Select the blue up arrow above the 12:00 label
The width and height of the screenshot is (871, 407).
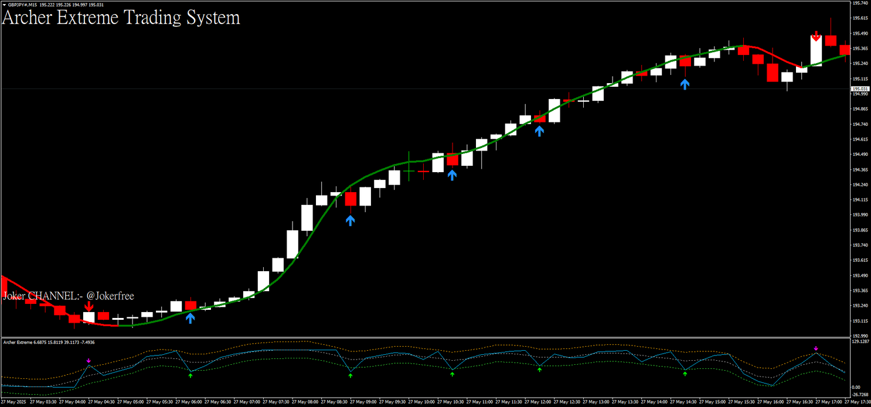[539, 131]
